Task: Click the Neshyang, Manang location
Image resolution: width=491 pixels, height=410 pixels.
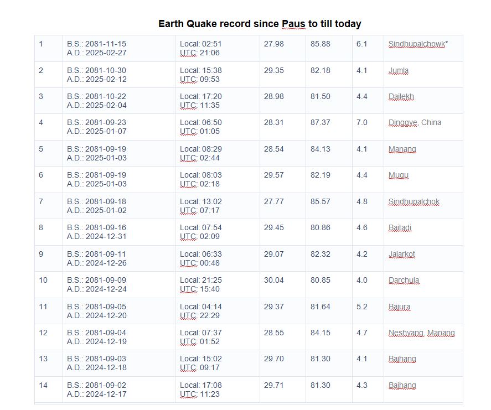Action: 422,333
